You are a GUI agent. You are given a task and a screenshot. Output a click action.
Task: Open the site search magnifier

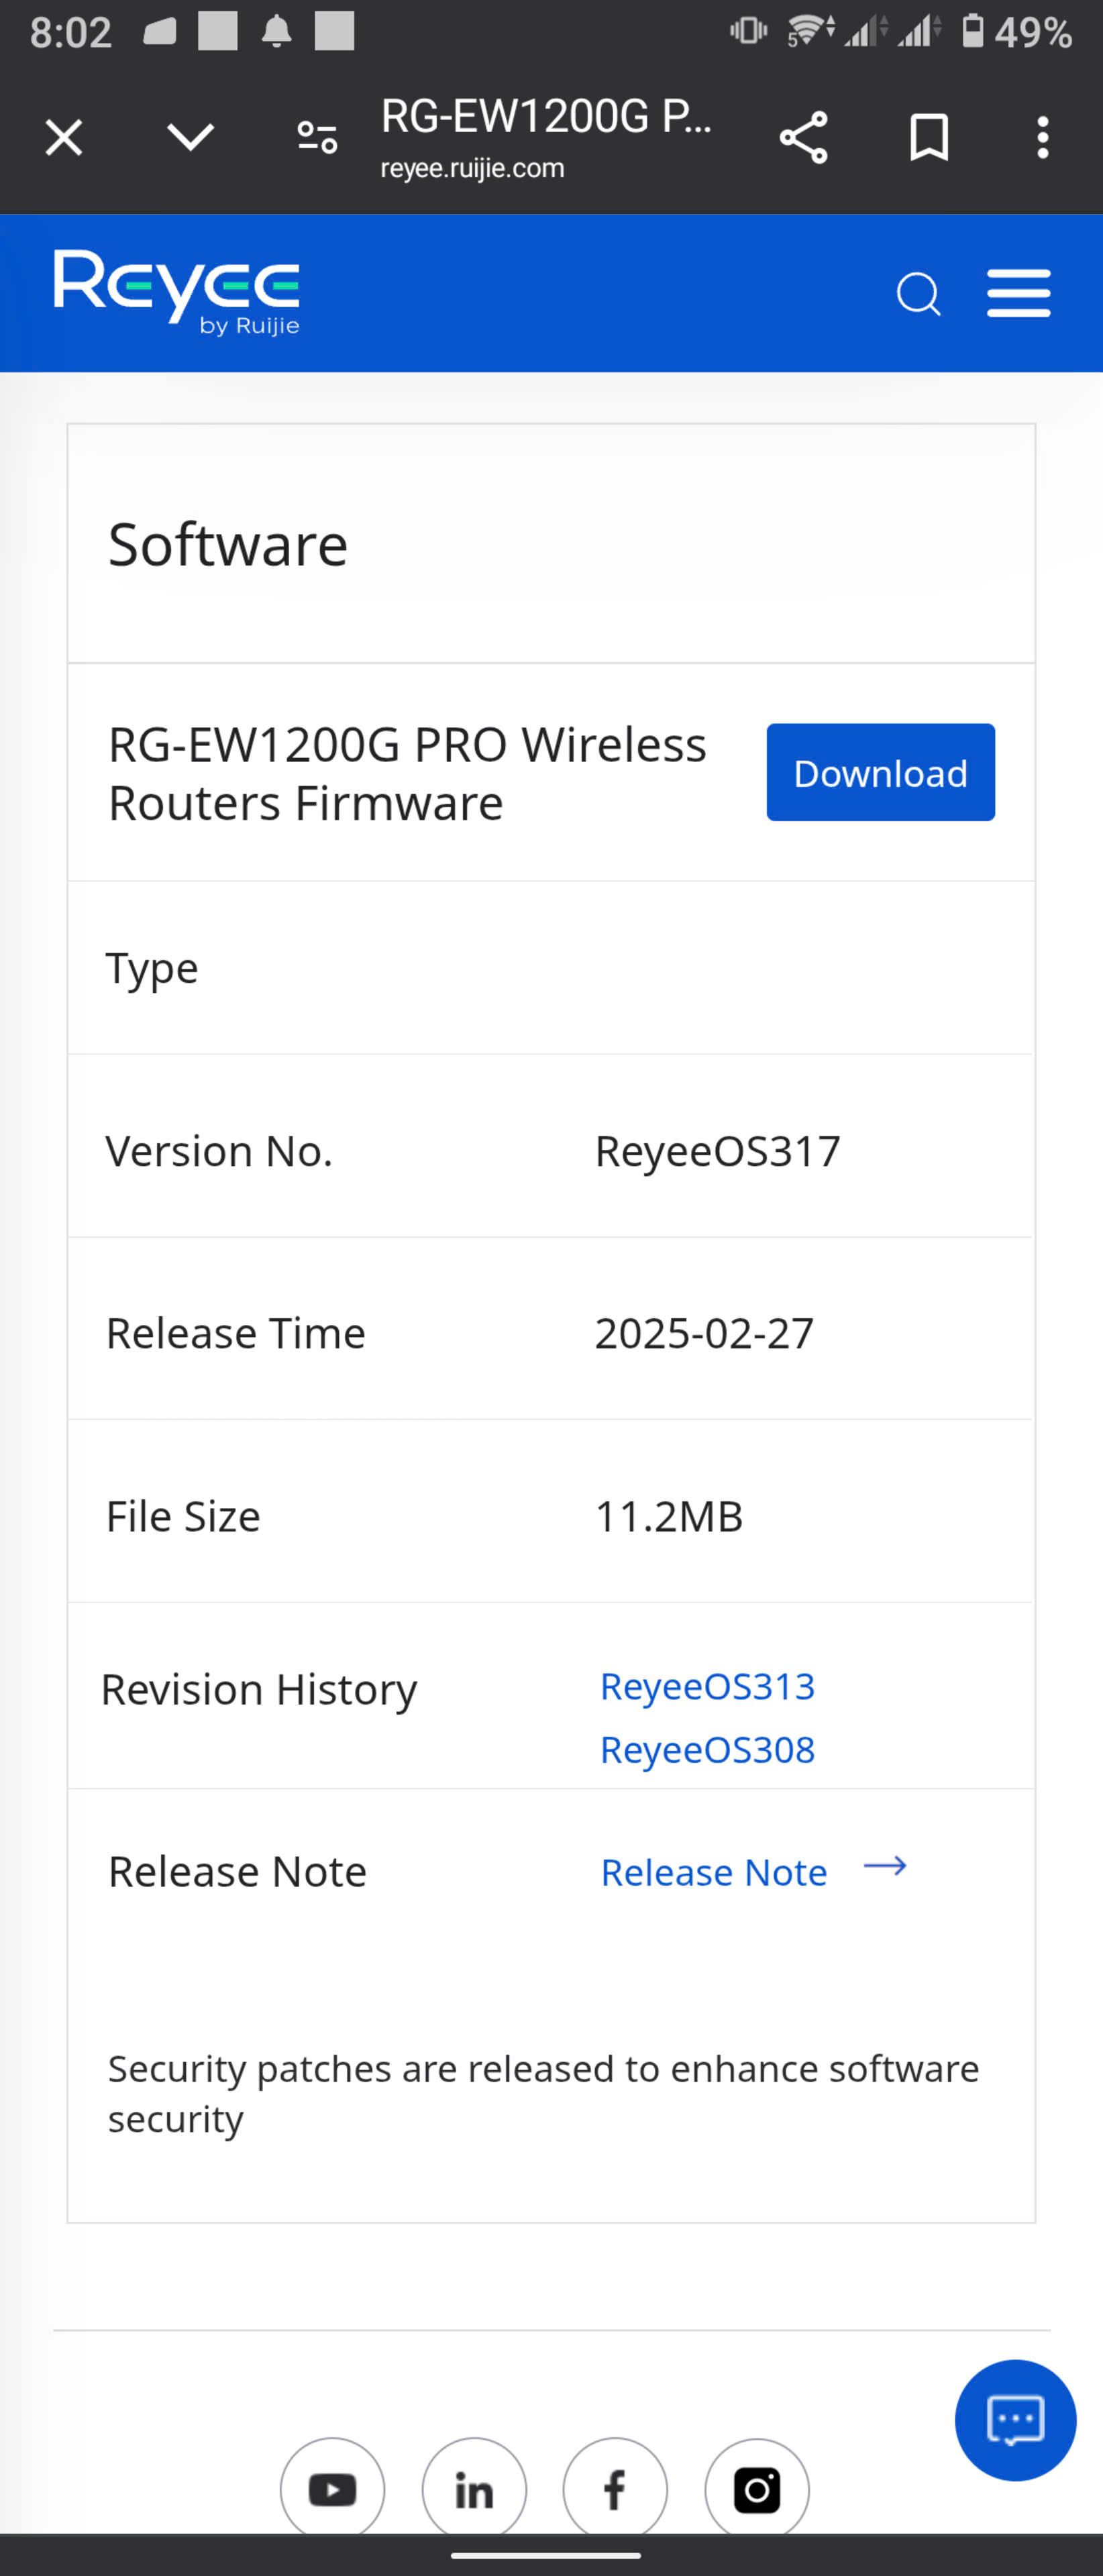click(918, 294)
